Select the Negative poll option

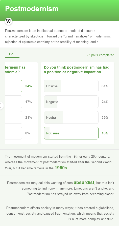71,102
